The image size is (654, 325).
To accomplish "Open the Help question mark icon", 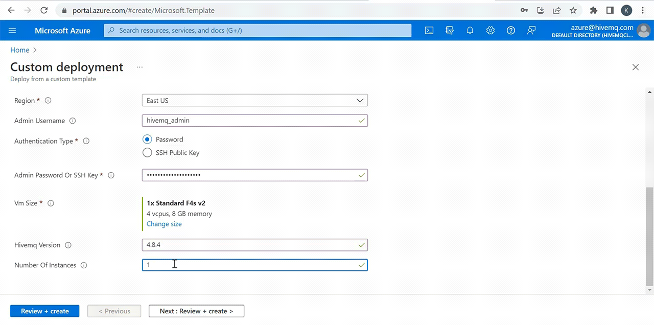I will coord(511,31).
